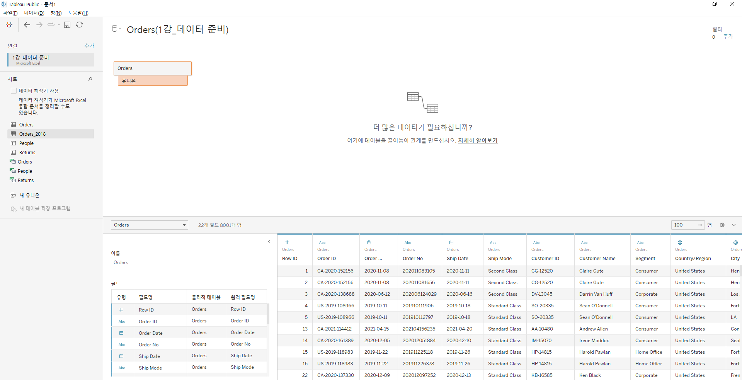Screen dimensions: 742x380
Task: Click the forward redo arrow
Action: click(x=39, y=25)
